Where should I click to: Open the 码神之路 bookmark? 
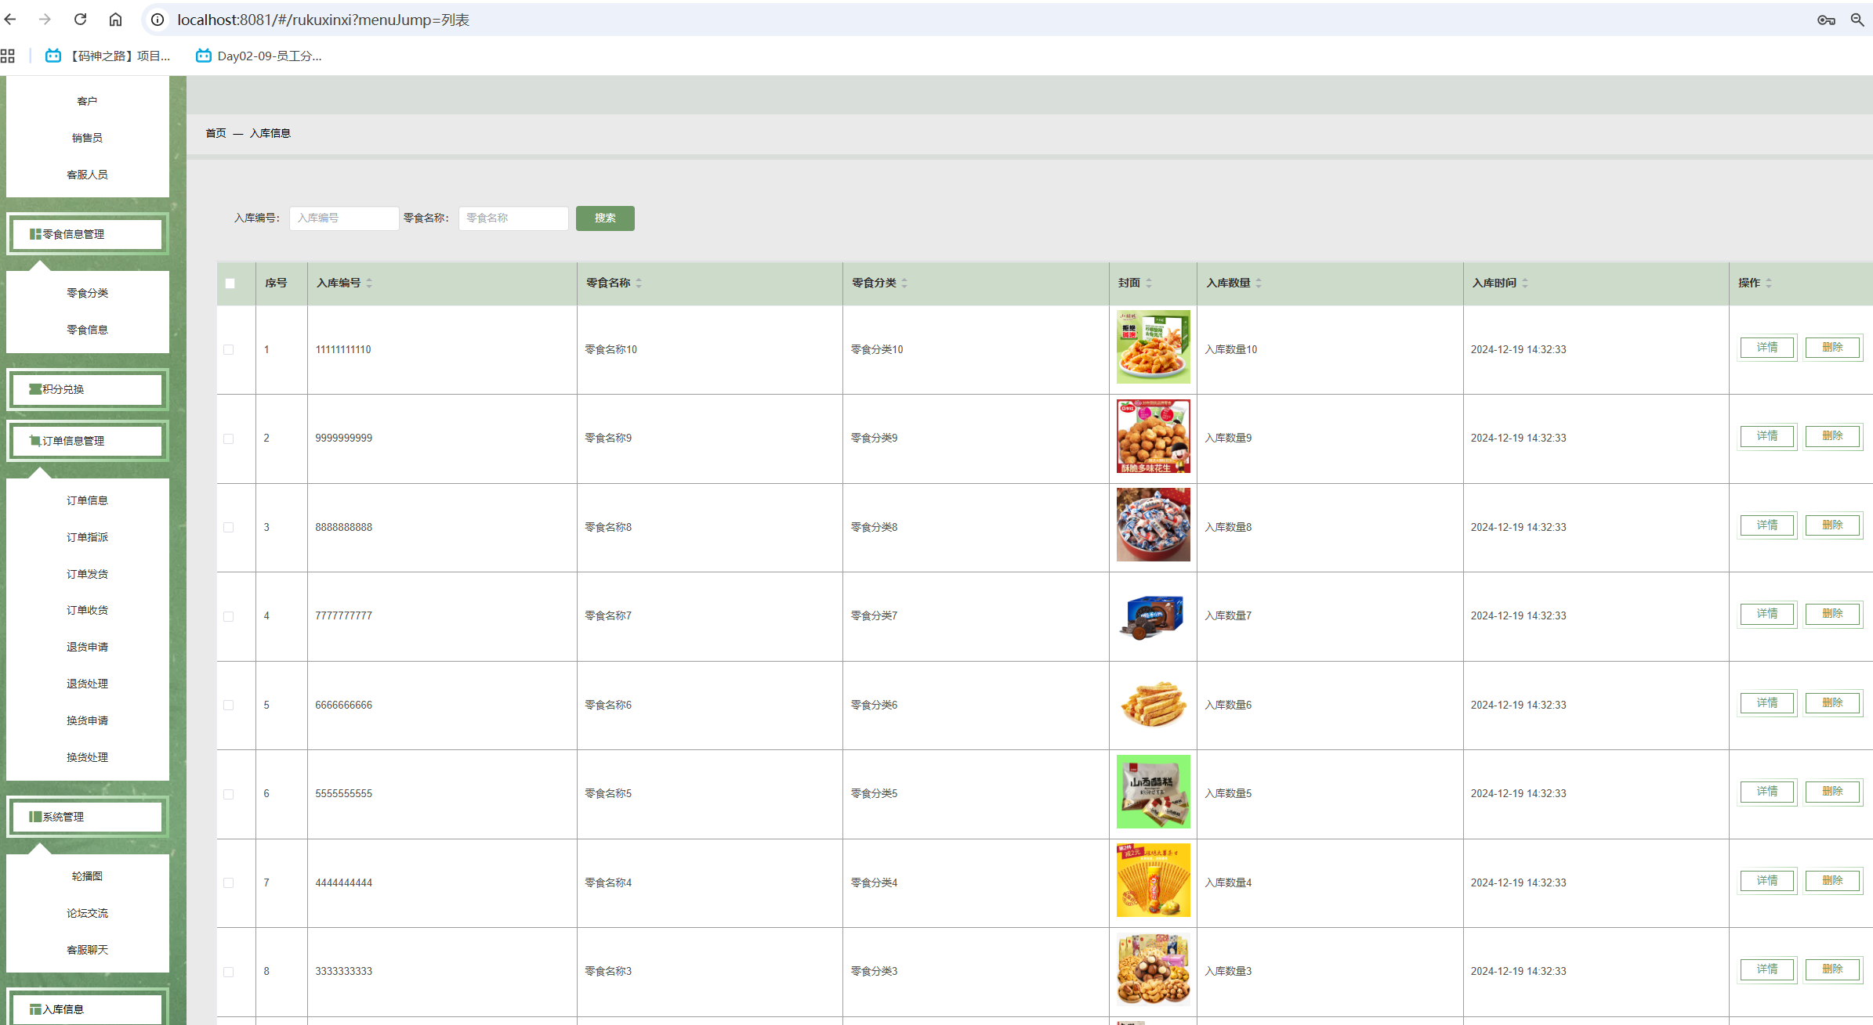tap(108, 56)
